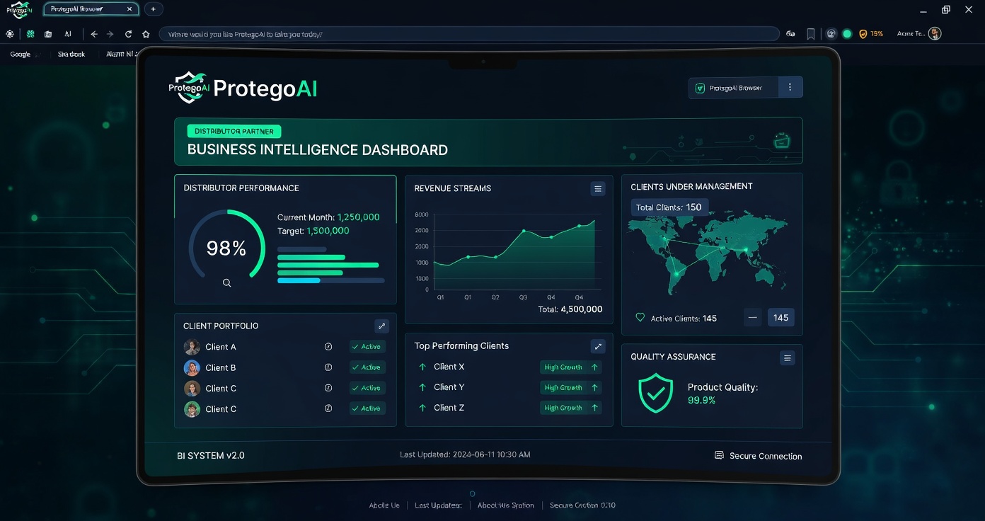
Task: Click the clock icon in the Client B row
Action: (328, 367)
